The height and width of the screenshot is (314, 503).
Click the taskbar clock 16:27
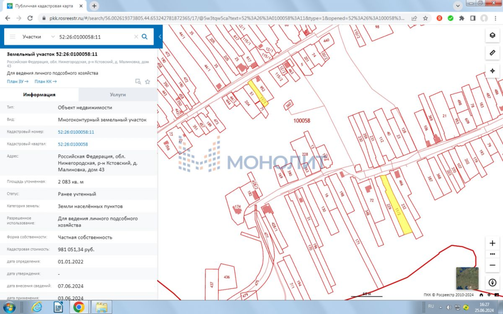click(484, 304)
